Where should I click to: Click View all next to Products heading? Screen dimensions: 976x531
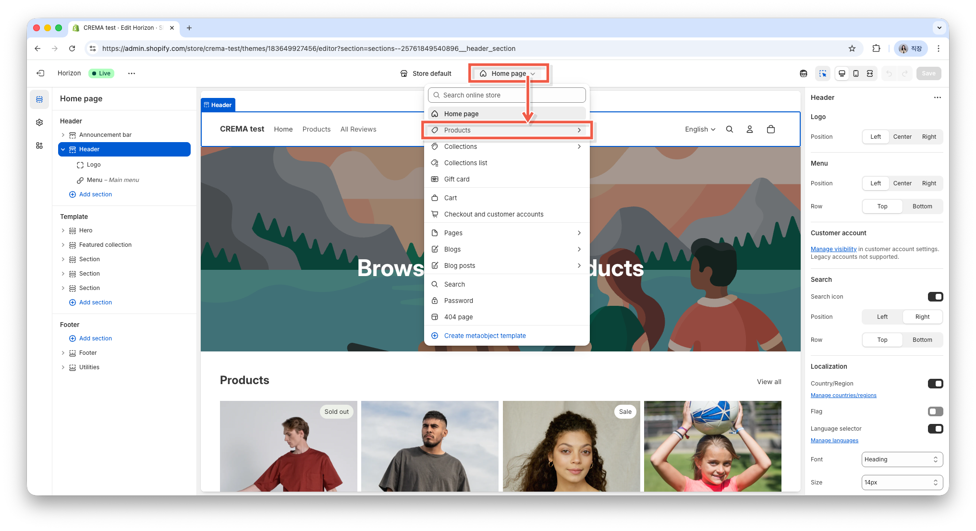[x=769, y=382]
